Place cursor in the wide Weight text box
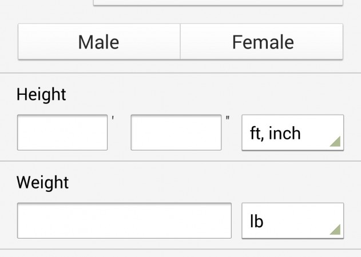 pos(124,220)
